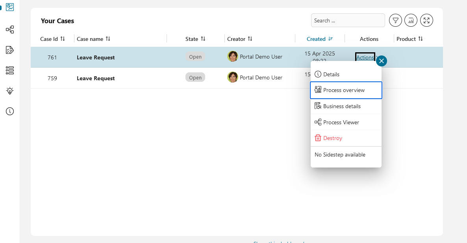Open the process list sidebar icon
The width and height of the screenshot is (467, 243).
pos(10,29)
